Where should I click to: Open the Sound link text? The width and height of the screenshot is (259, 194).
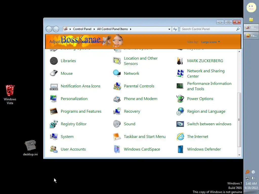pyautogui.click(x=129, y=124)
